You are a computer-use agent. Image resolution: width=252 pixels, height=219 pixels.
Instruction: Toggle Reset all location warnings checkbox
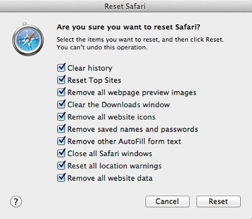61,166
